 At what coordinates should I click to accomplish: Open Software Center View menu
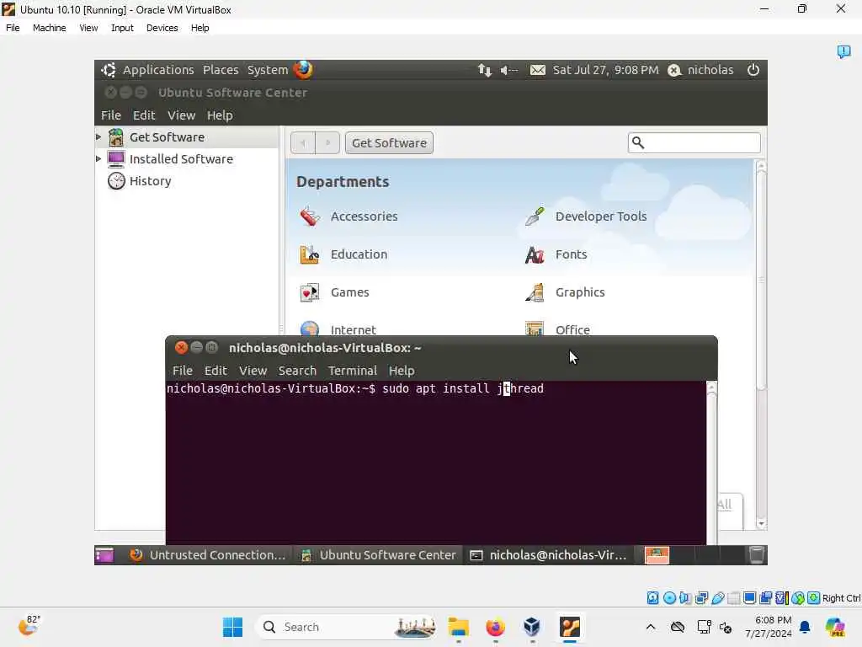pos(182,115)
